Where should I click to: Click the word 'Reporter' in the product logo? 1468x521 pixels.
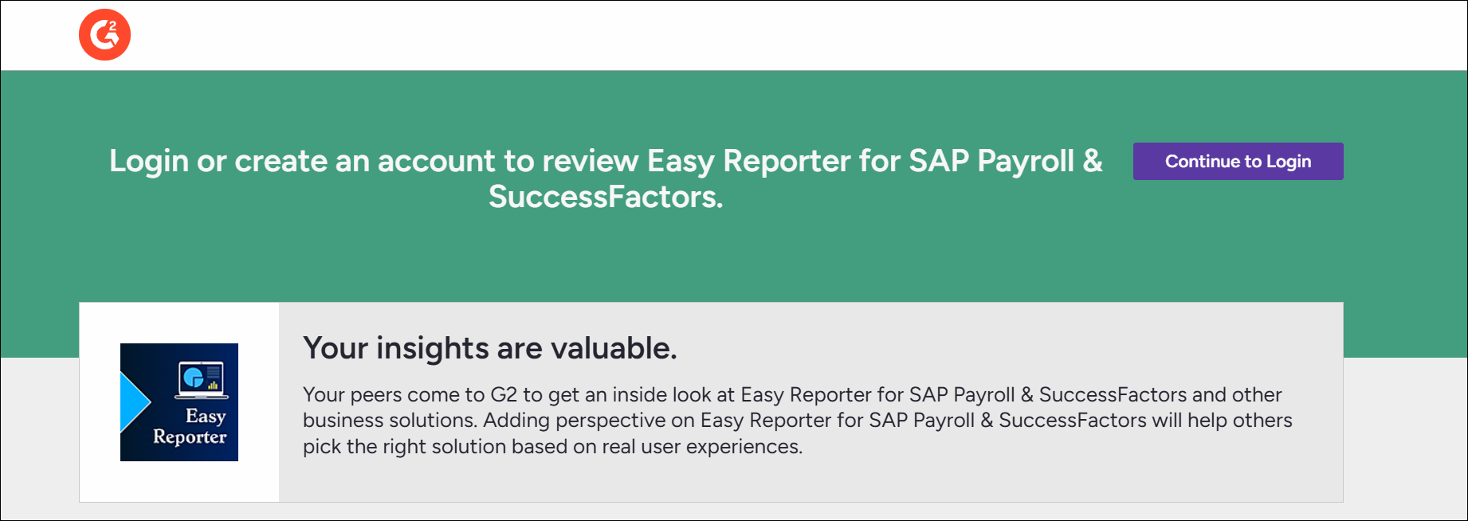(x=190, y=437)
